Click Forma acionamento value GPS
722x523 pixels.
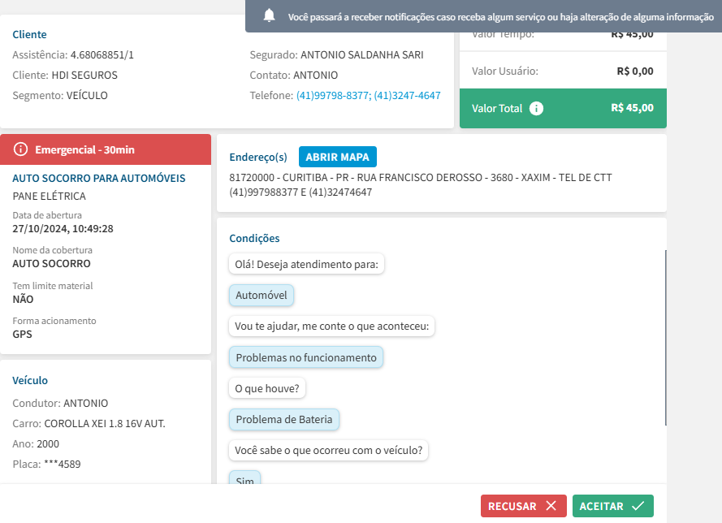[x=22, y=334]
